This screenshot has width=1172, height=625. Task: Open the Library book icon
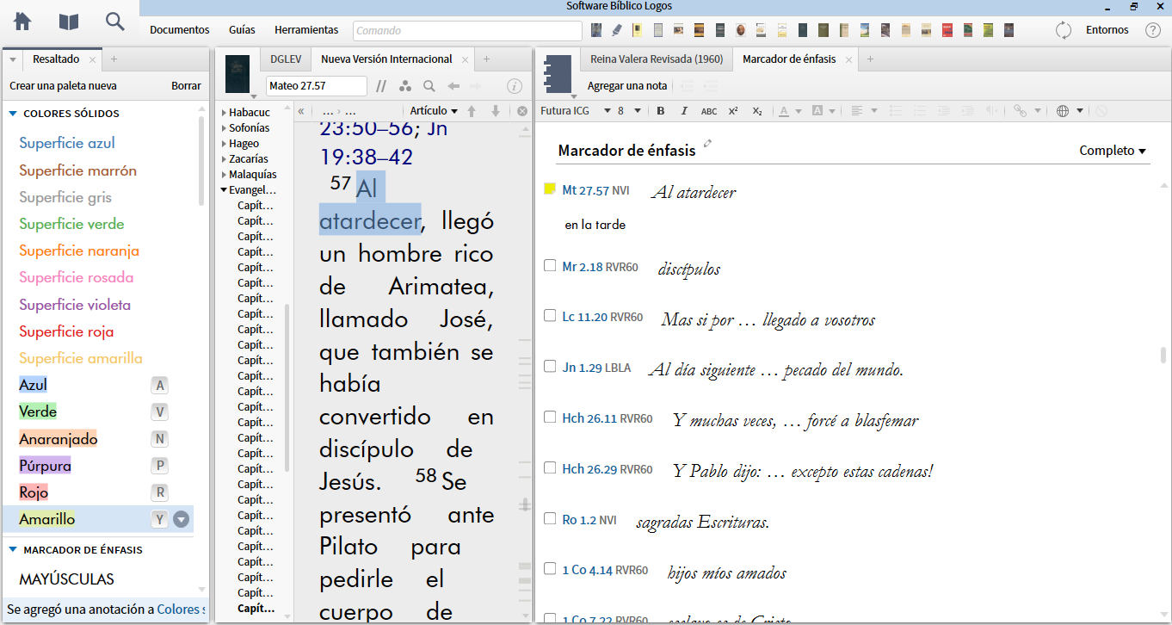[68, 22]
